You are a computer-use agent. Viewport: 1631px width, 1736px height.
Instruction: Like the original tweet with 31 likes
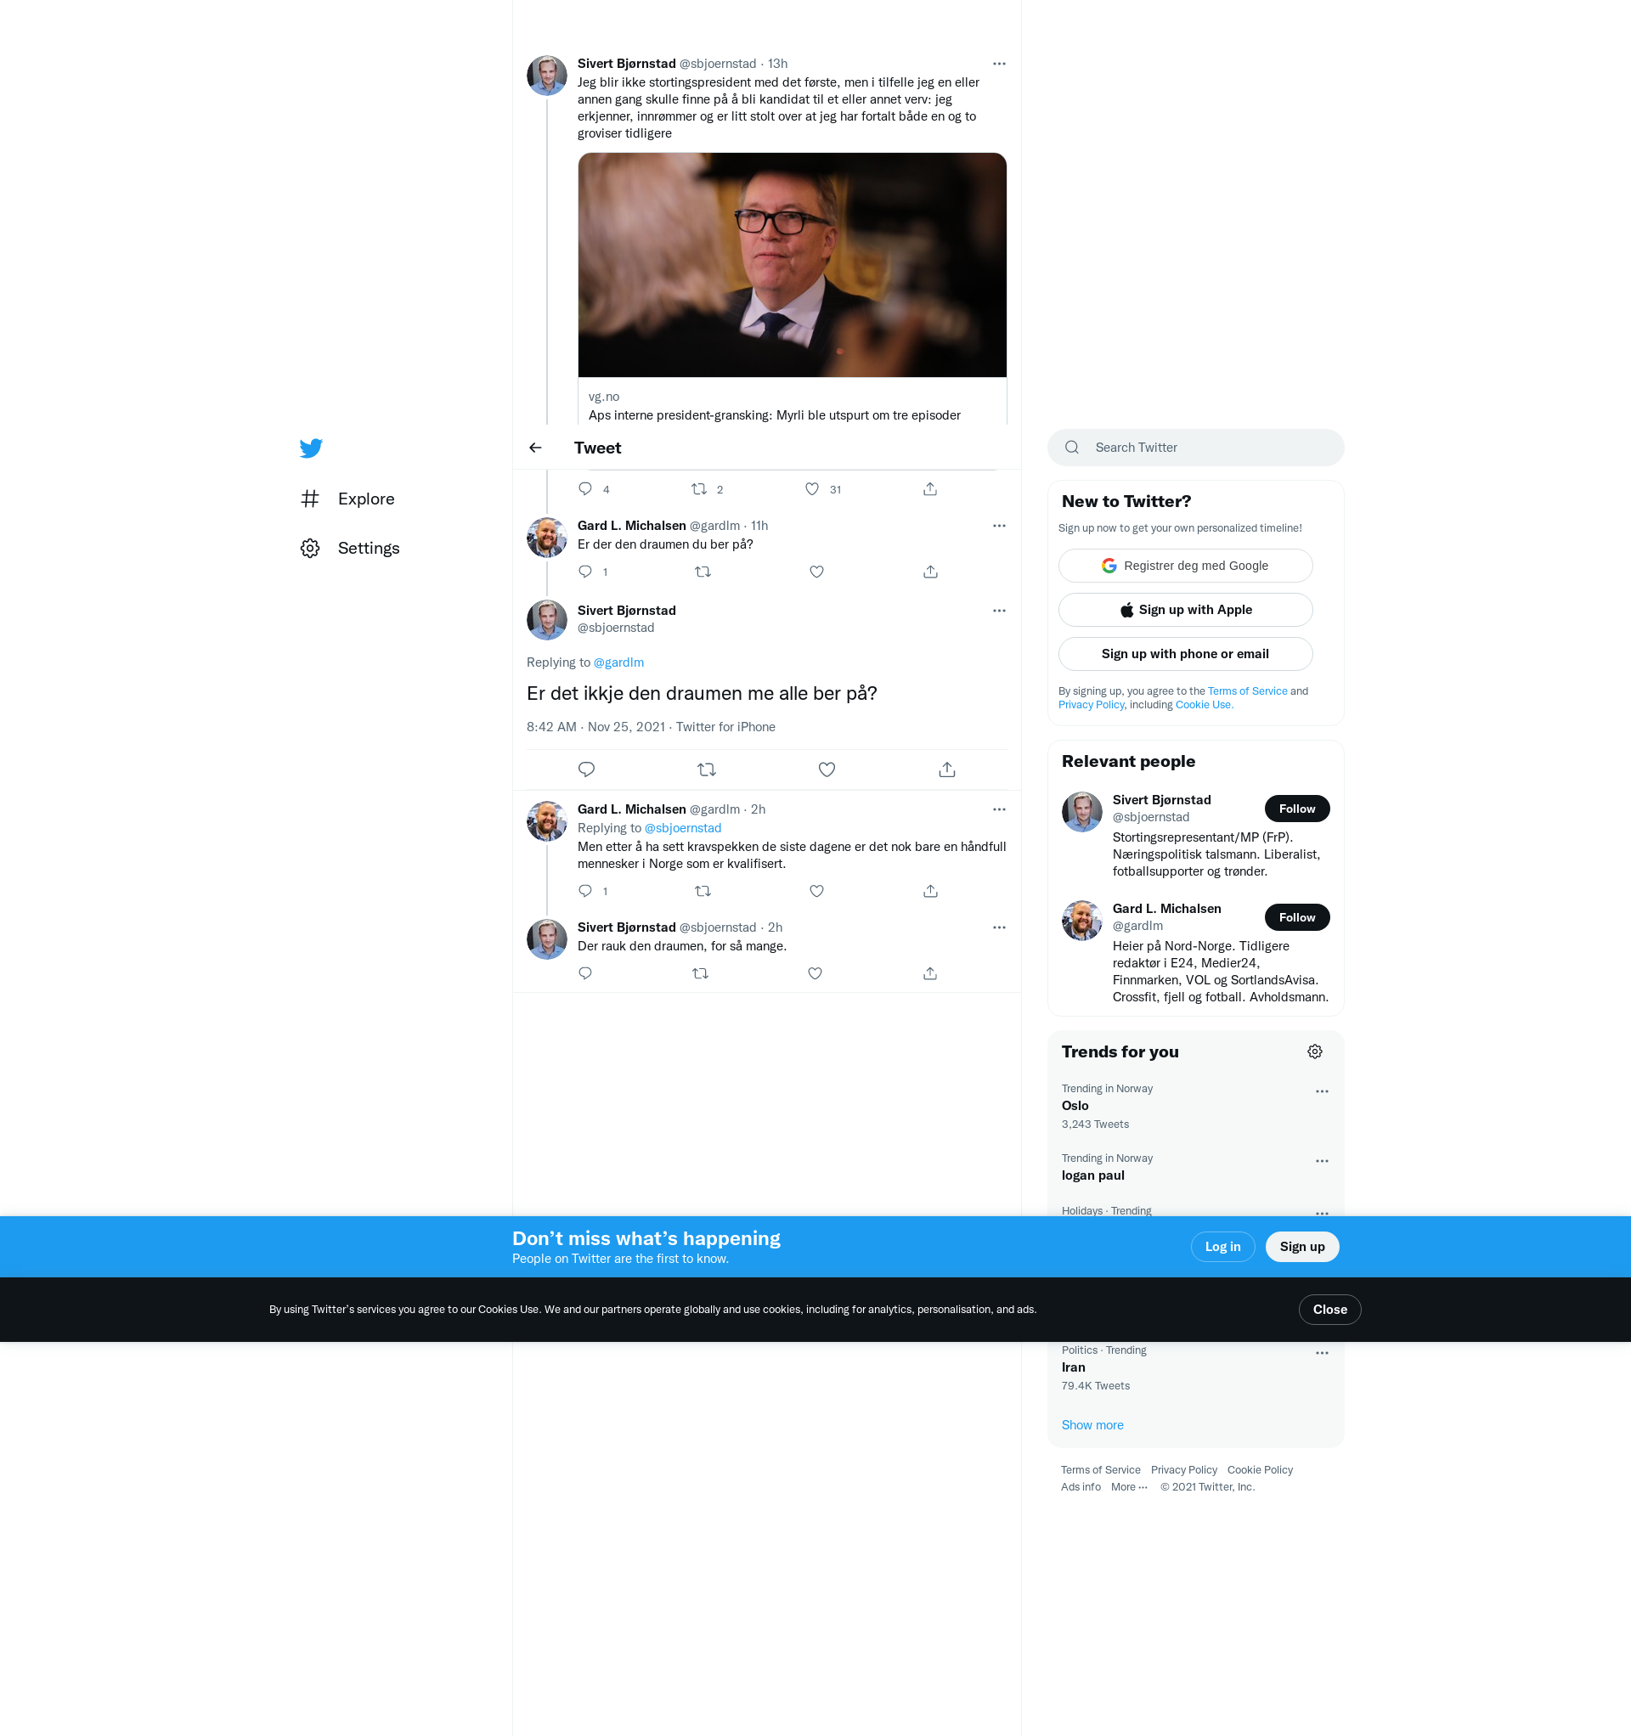(x=812, y=489)
